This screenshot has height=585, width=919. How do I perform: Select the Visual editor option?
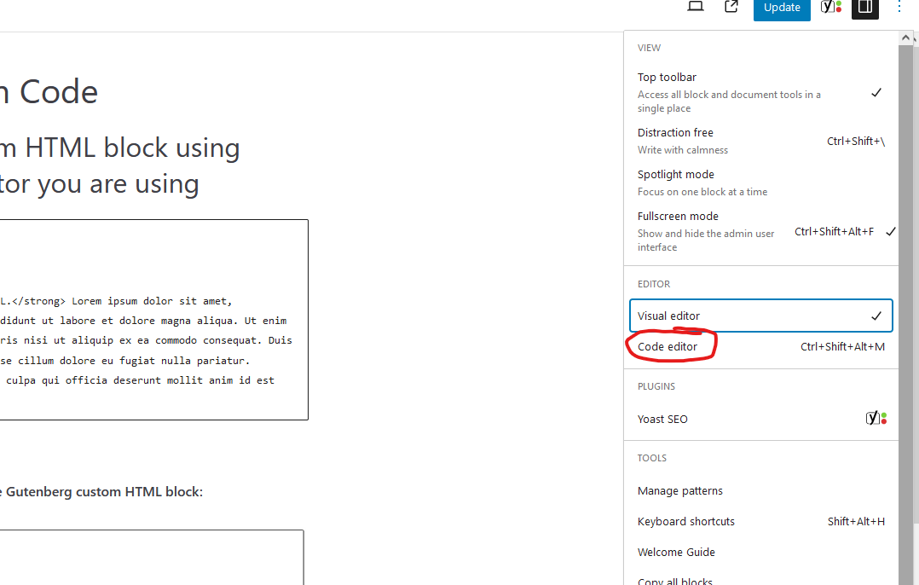[760, 316]
